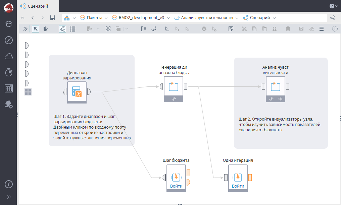Screen dimensions: 341x205
Task: Open the administration user-gear sidebar icon
Action: [x=8, y=105]
